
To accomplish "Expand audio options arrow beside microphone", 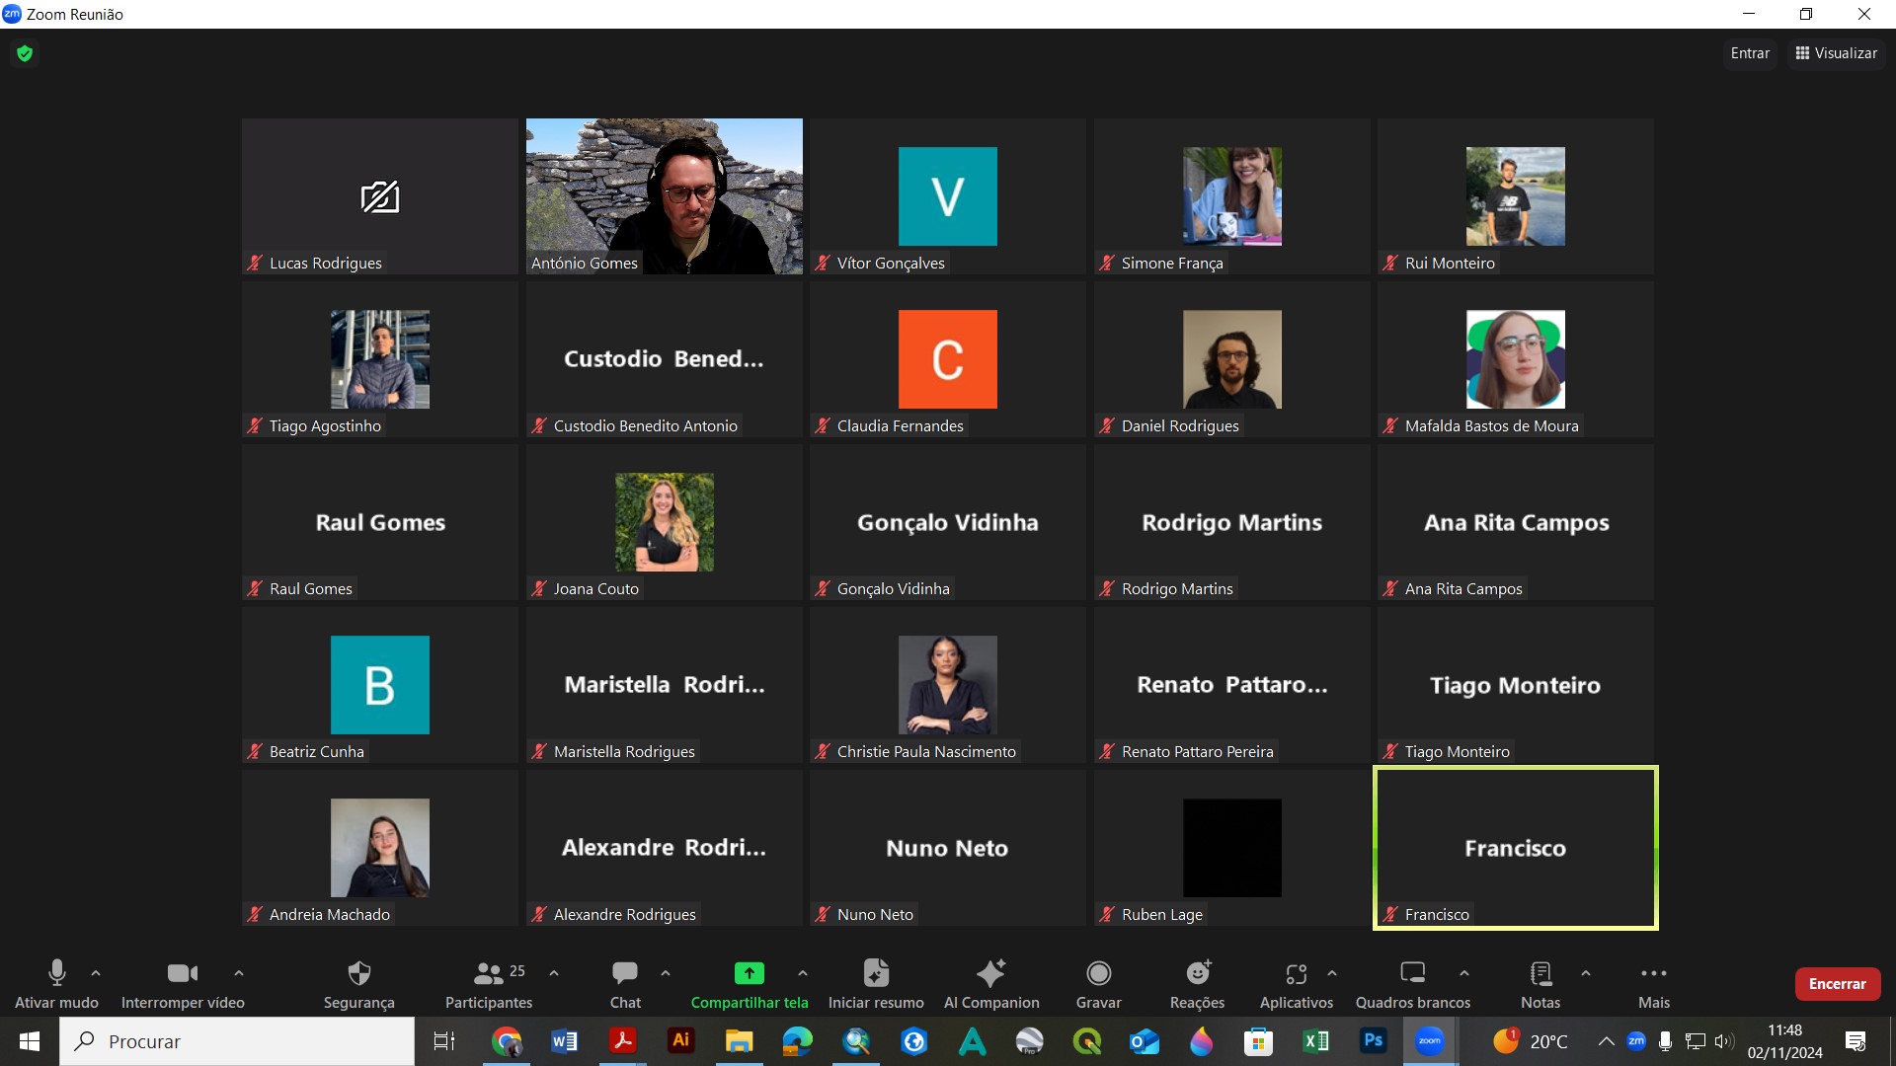I will pyautogui.click(x=96, y=973).
